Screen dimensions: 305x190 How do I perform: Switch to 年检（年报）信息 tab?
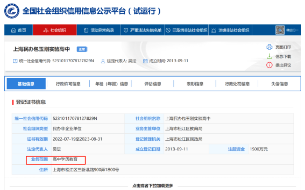112,84
